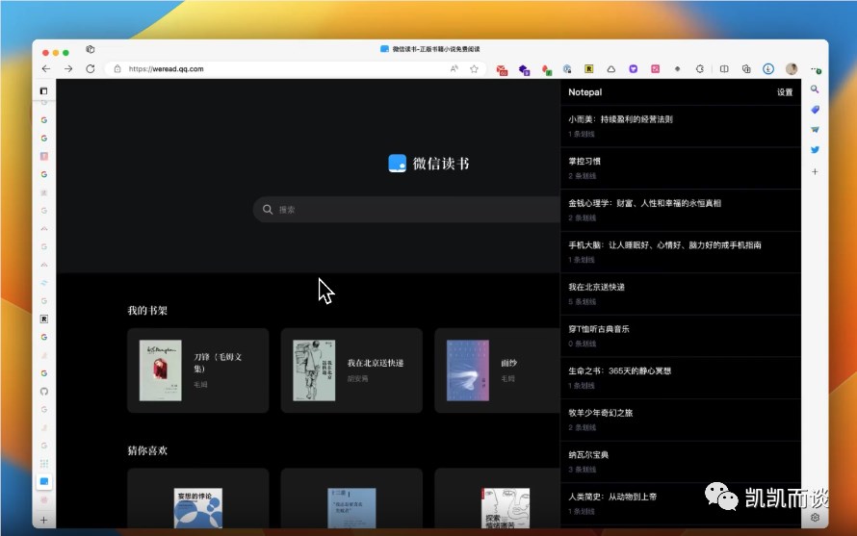Open Notepal entry 金钱心理学
Viewport: 857px width, 536px height.
point(681,211)
